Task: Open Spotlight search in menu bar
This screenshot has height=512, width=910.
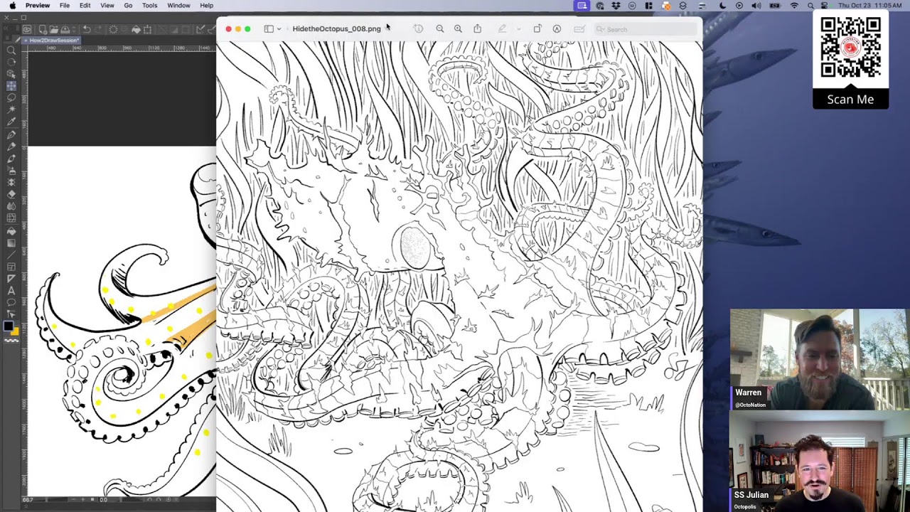Action: (x=810, y=5)
